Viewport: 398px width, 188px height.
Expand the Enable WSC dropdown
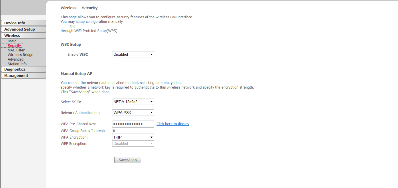point(133,54)
